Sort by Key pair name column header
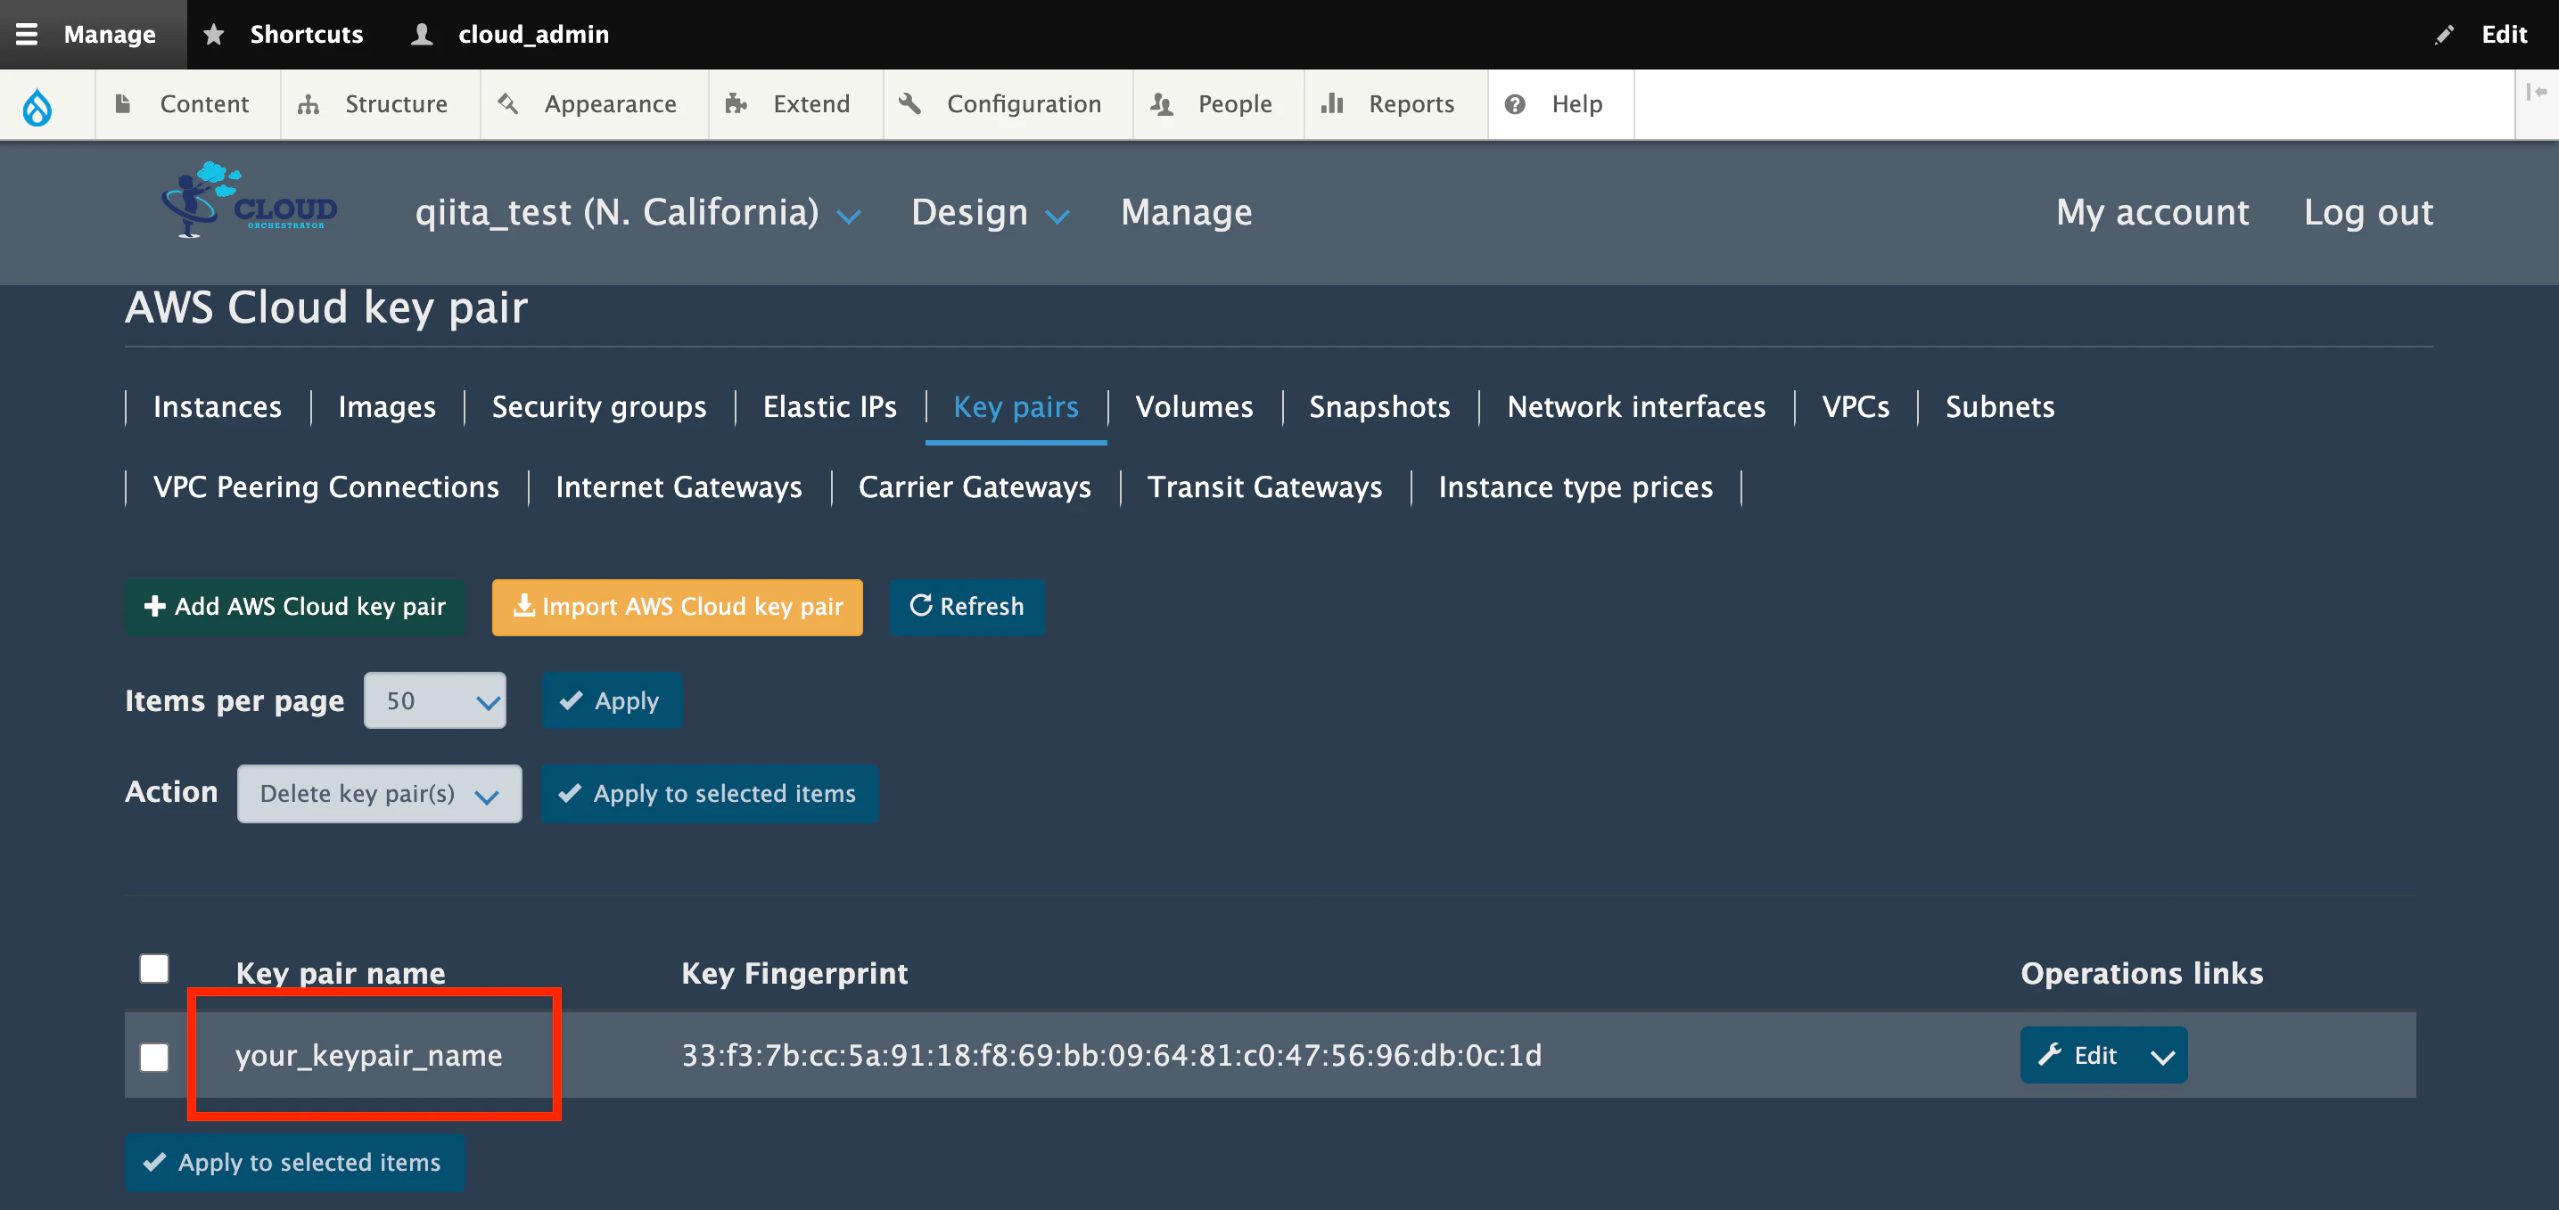Viewport: 2559px width, 1210px height. tap(341, 974)
